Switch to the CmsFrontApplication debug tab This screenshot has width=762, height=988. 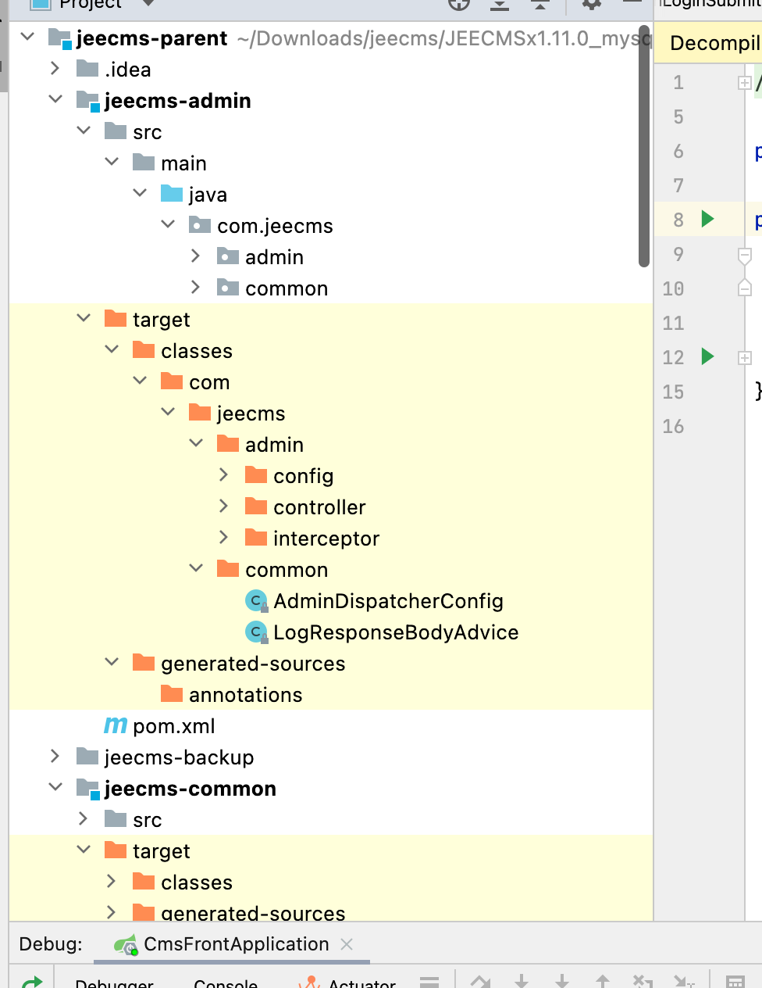pyautogui.click(x=235, y=944)
